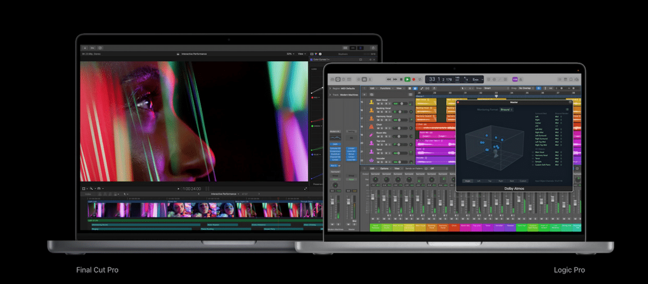
Task: Click Quick Help icon in Logic Pro
Action: pyautogui.click(x=343, y=79)
